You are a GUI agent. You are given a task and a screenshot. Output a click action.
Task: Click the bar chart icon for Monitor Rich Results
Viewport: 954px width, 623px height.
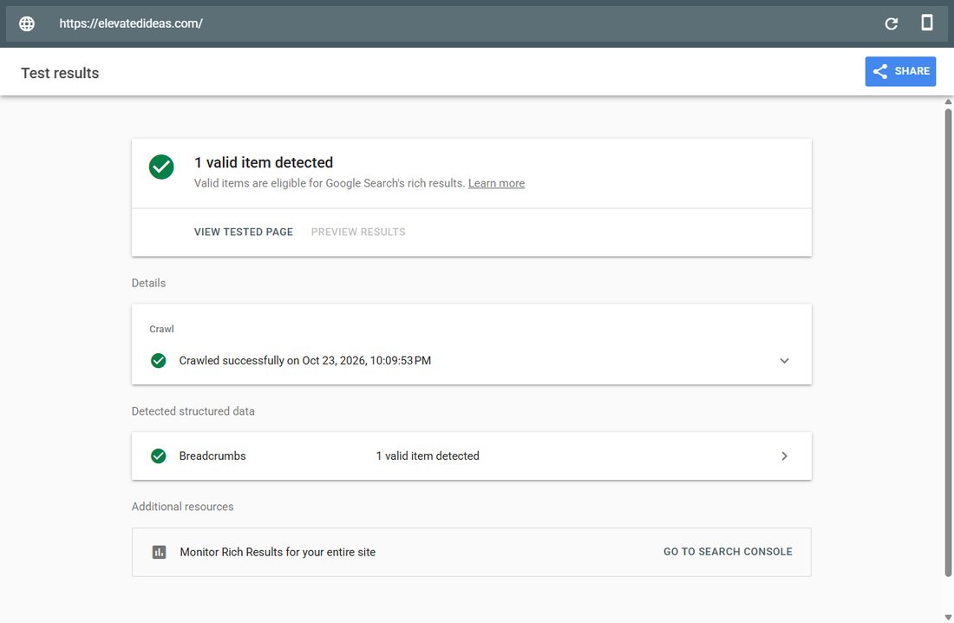coord(159,553)
